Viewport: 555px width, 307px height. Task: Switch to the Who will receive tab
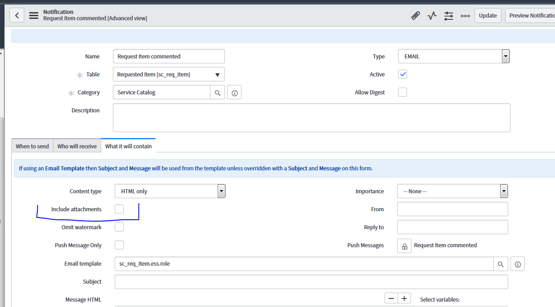[x=77, y=146]
